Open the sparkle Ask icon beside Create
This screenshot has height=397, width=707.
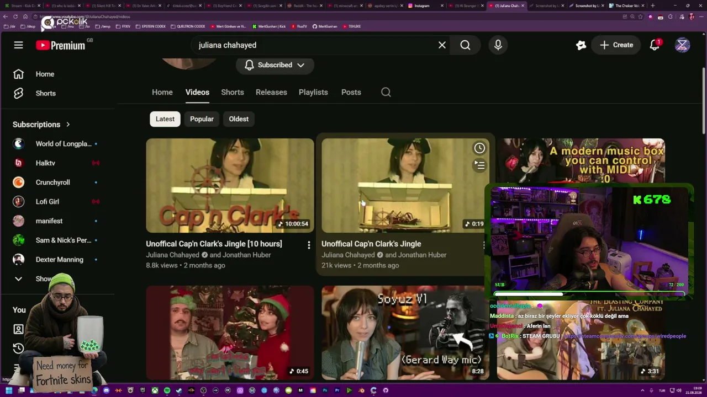(581, 45)
